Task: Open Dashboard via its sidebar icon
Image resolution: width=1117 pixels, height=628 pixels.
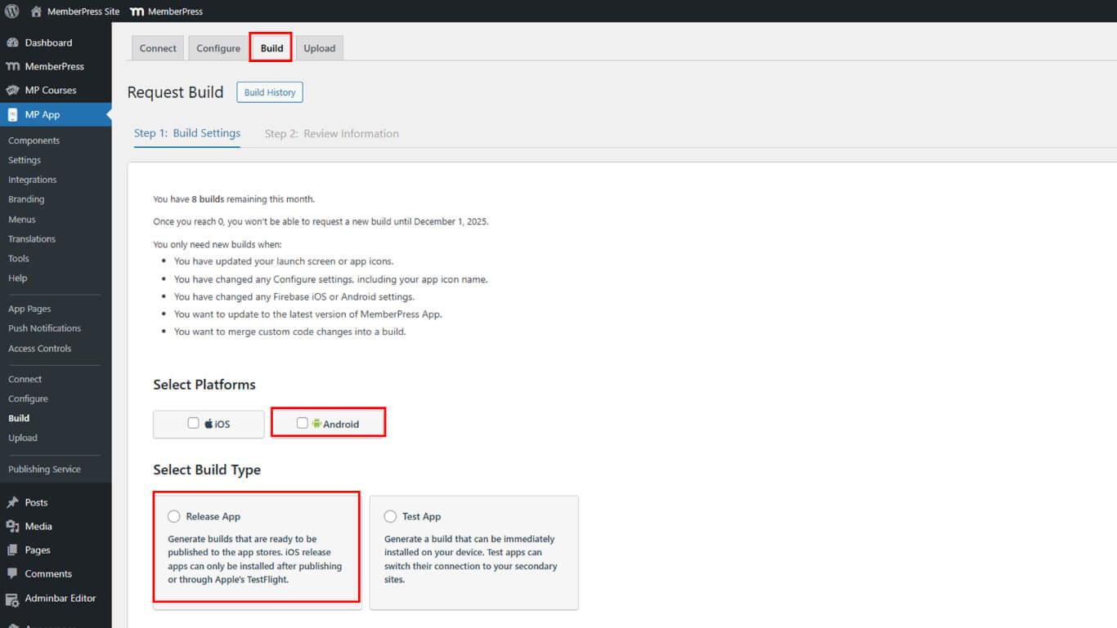Action: [12, 42]
